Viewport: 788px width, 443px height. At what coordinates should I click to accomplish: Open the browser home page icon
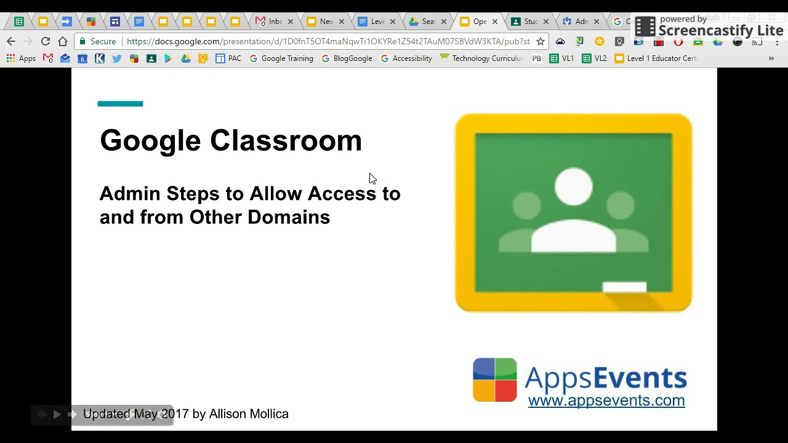point(63,41)
